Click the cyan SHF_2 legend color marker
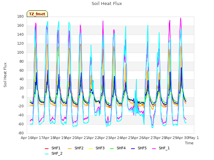Screen dimensions: 214x160 tap(47, 154)
